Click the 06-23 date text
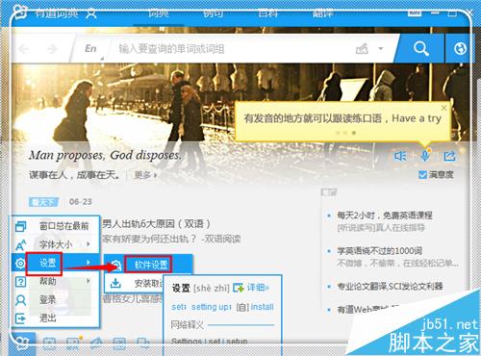481x356 pixels. tap(81, 202)
